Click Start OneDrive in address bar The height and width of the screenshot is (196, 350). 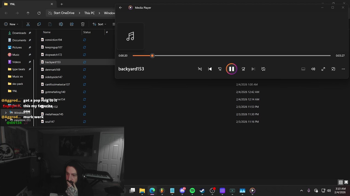coord(64,13)
